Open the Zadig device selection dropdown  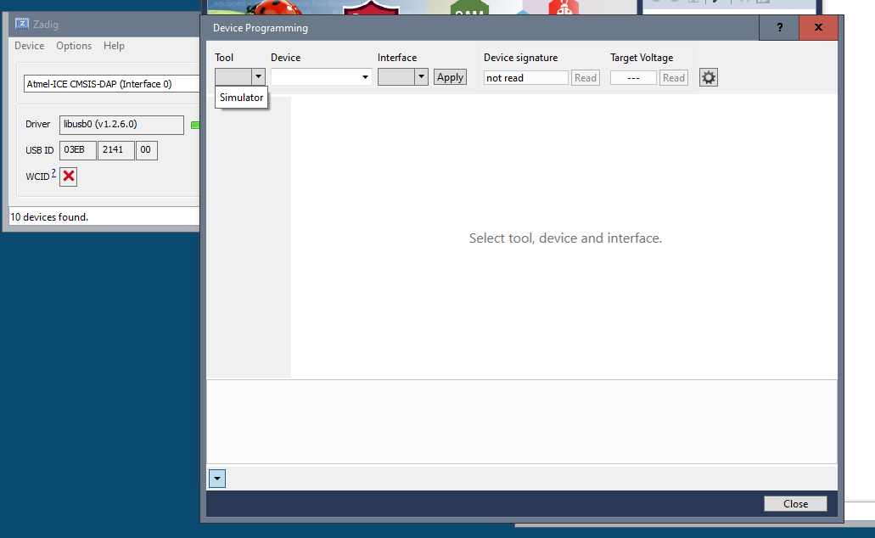point(112,84)
